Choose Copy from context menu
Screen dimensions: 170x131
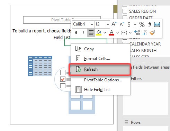tap(100, 49)
